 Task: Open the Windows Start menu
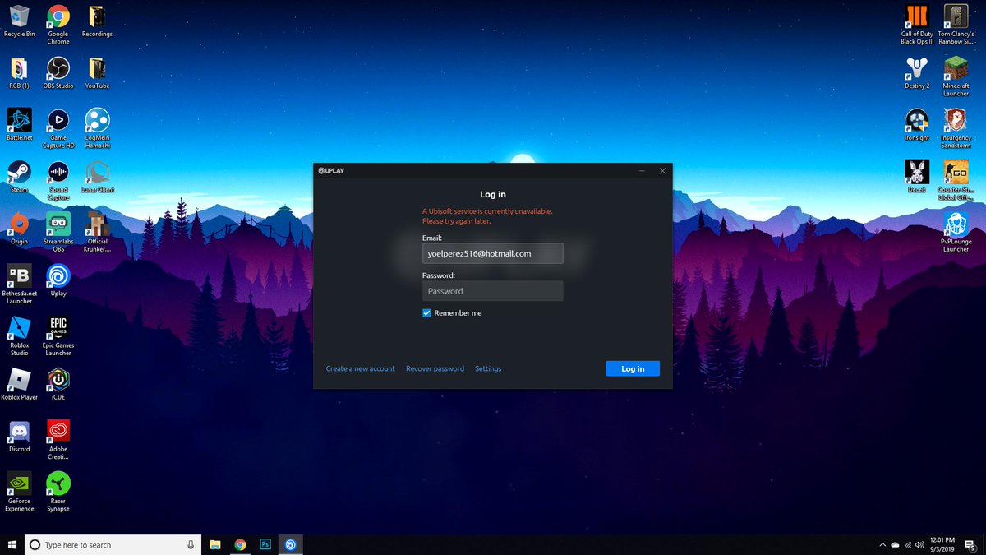pos(12,544)
